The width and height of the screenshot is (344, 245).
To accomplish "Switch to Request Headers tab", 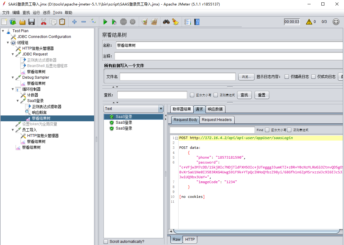I will click(217, 119).
